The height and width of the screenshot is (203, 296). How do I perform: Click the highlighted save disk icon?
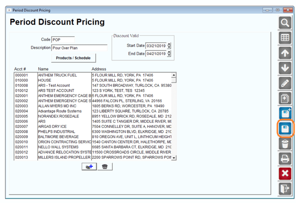[x=285, y=129]
